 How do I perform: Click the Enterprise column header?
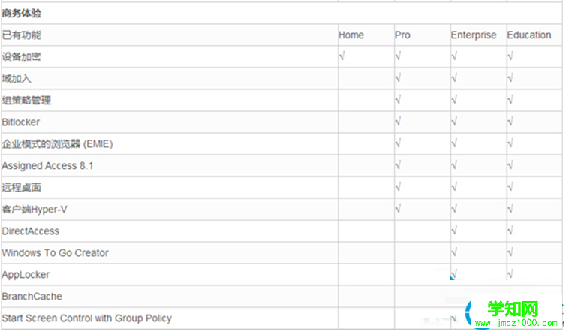474,35
